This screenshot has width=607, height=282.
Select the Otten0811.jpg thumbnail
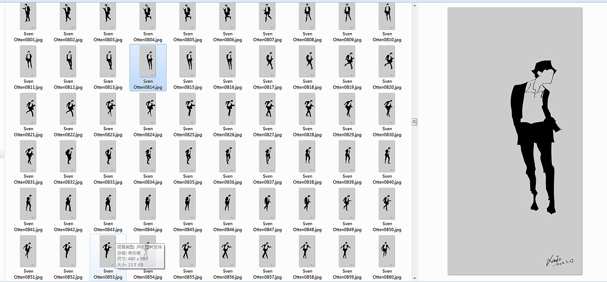pyautogui.click(x=28, y=62)
